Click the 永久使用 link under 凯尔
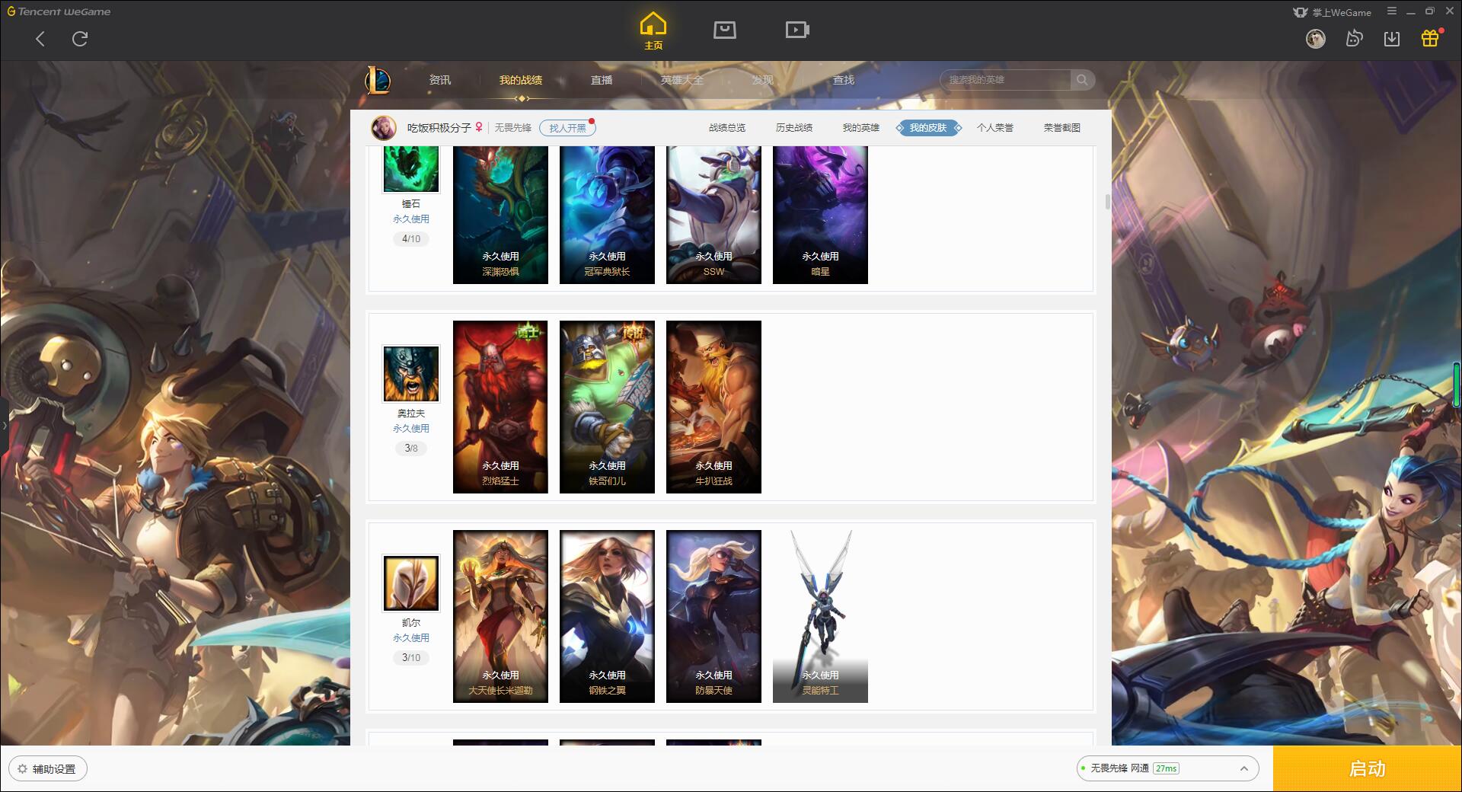The width and height of the screenshot is (1462, 792). click(x=411, y=638)
